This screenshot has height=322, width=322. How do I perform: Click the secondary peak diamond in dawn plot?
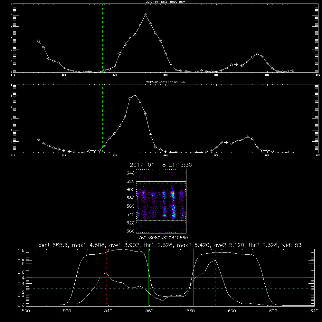[257, 54]
